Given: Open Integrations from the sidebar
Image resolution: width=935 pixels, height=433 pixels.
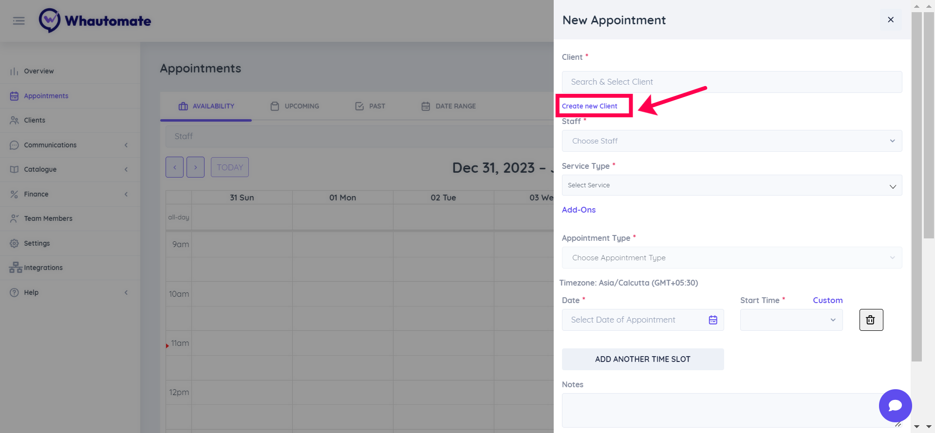Looking at the screenshot, I should [x=43, y=268].
